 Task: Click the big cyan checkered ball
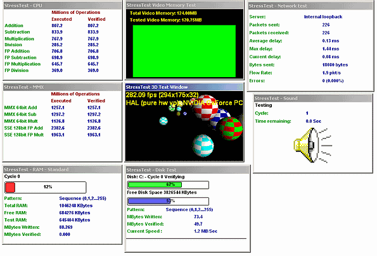tap(203, 145)
